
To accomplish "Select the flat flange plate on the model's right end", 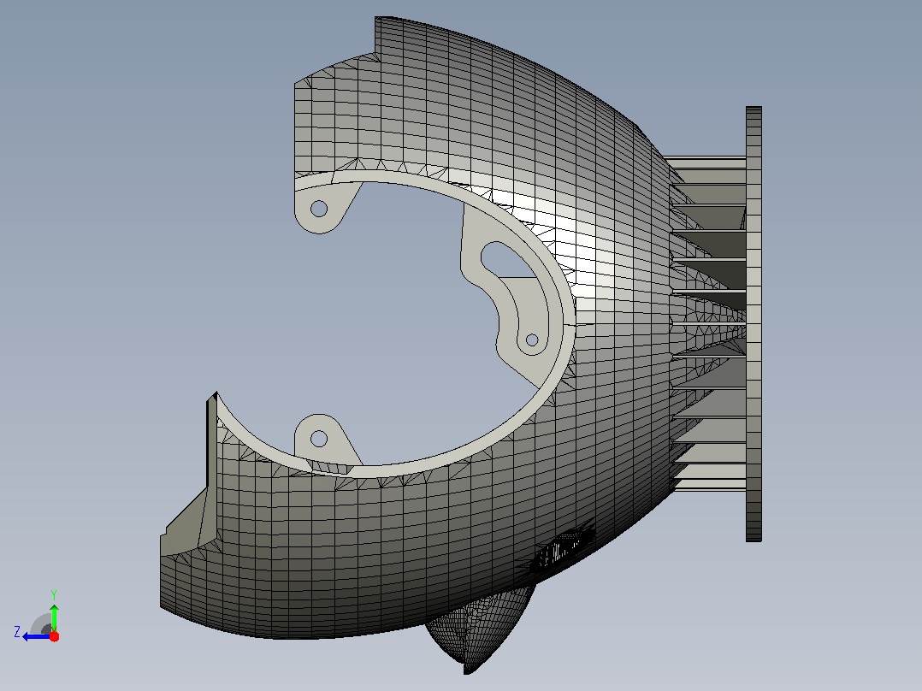I will 754,324.
